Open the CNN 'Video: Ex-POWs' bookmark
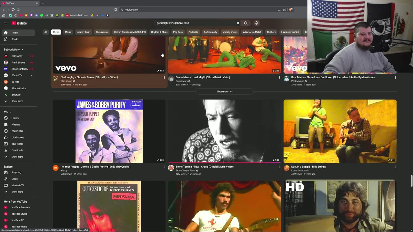Viewport: 413px width, 232px height. 77,15
